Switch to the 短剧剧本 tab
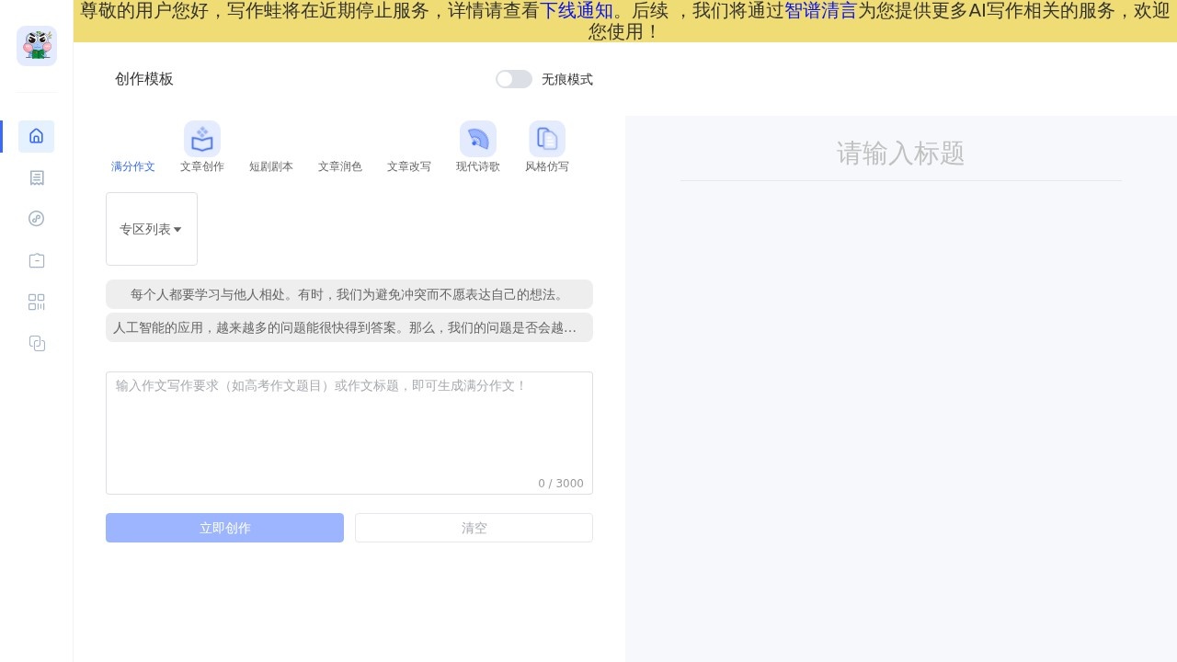 coord(271,166)
